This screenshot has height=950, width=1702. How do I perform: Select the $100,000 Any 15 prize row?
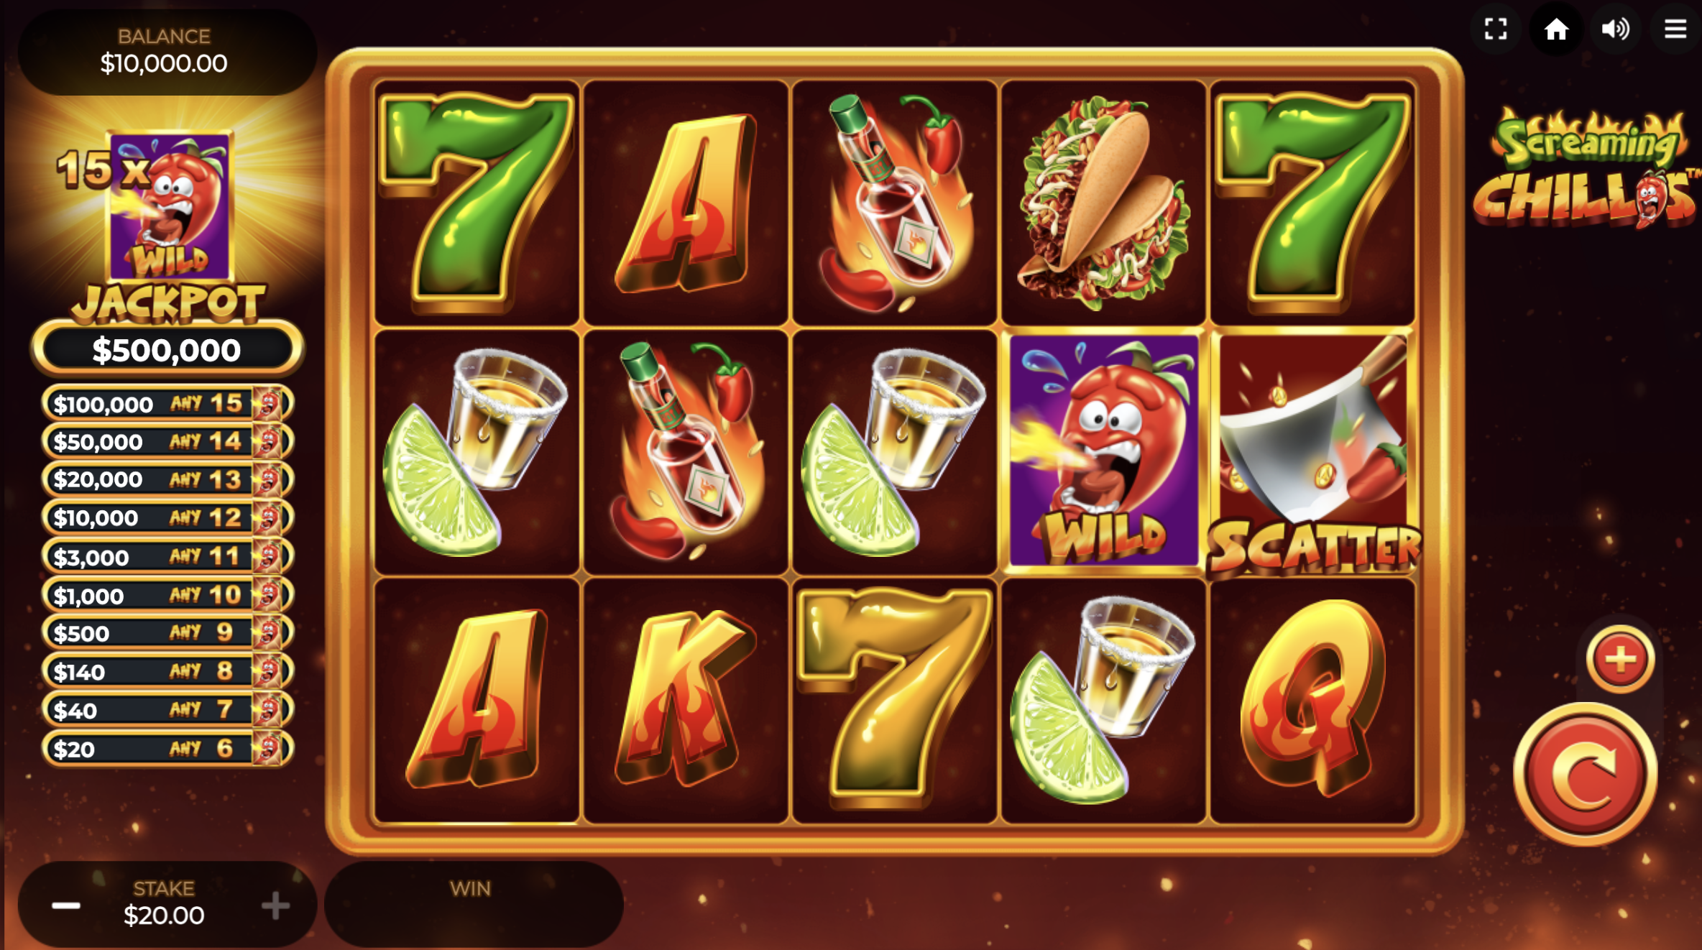167,403
